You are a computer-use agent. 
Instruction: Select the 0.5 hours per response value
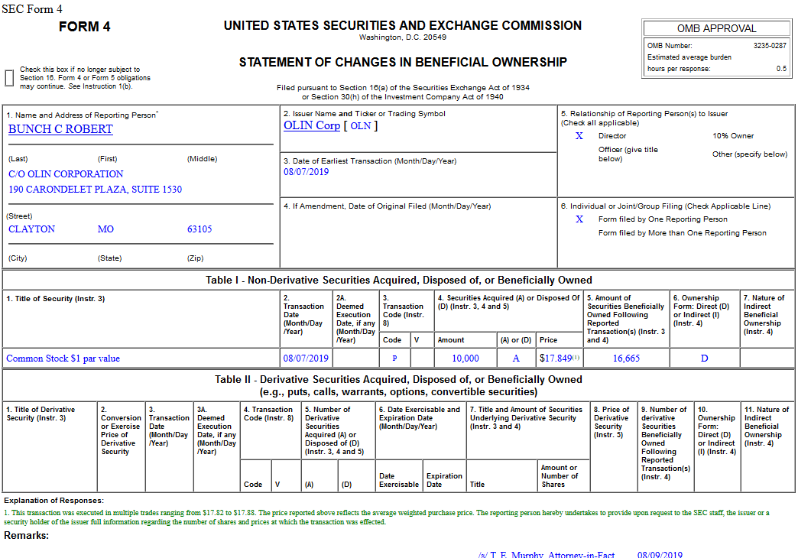pyautogui.click(x=782, y=69)
